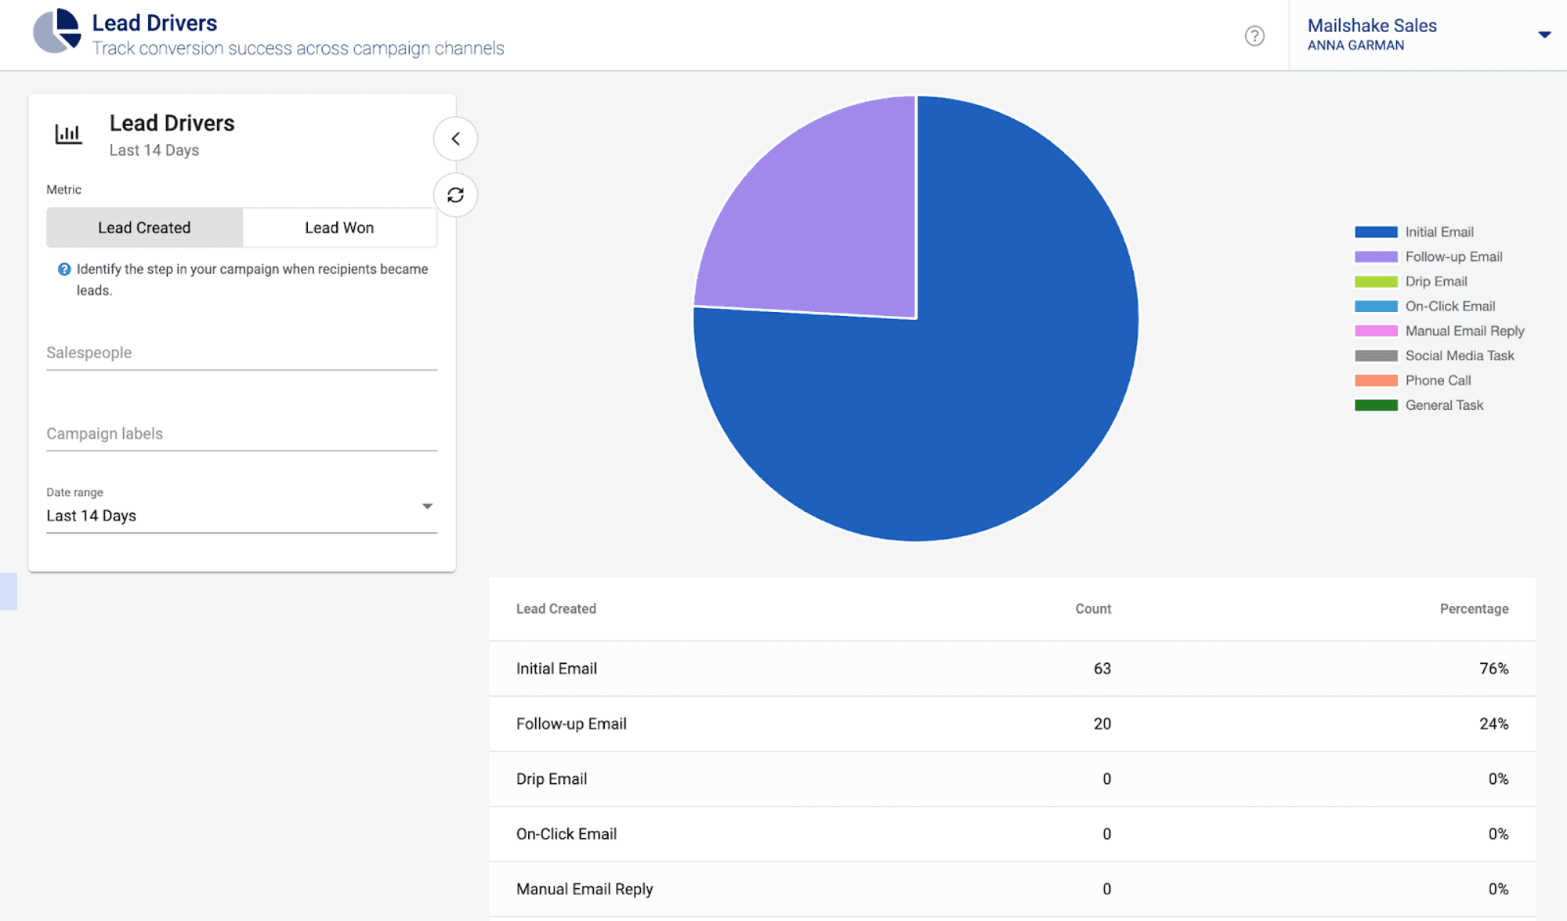Click the Phone Call legend marker
This screenshot has height=921, width=1567.
coord(1376,380)
